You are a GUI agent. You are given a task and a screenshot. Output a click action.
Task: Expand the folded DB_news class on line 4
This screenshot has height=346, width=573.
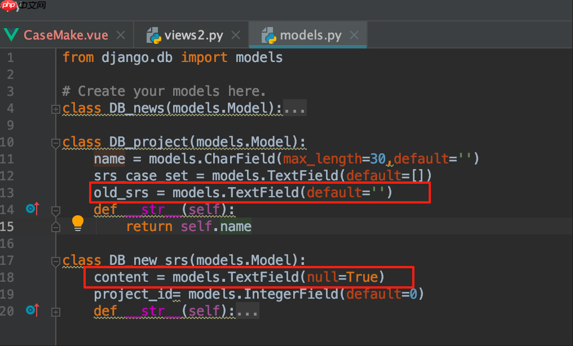click(55, 109)
